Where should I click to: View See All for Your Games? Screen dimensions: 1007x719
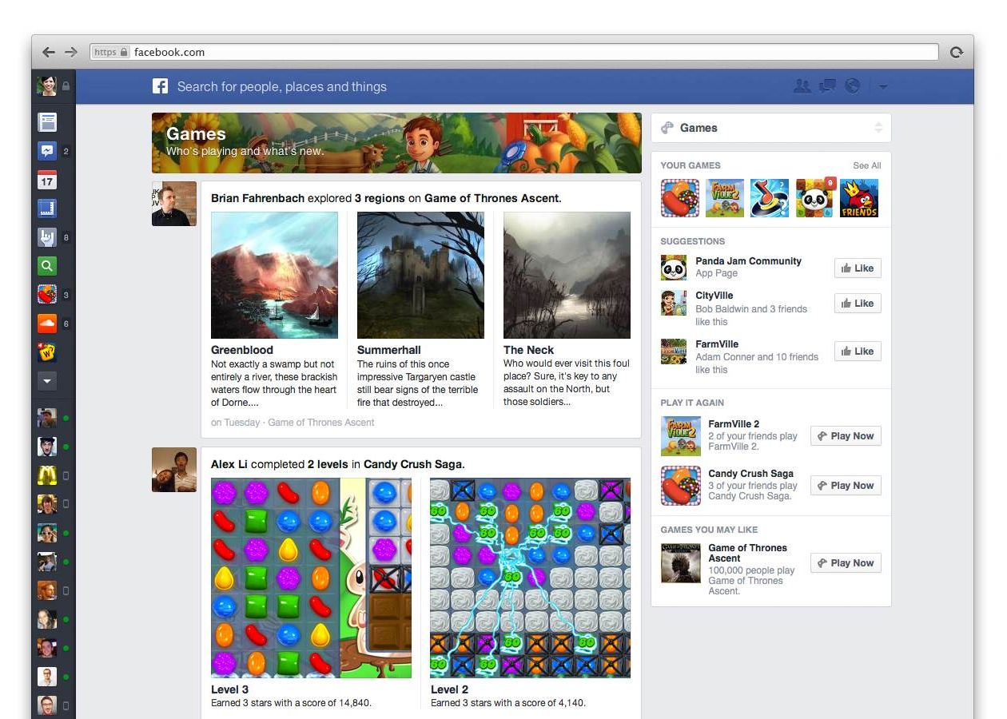866,165
